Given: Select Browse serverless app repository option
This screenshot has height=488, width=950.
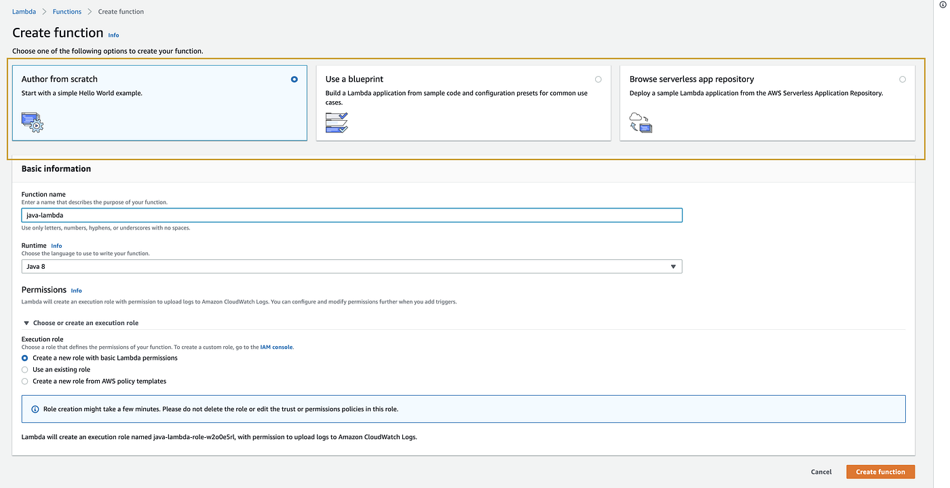Looking at the screenshot, I should tap(902, 79).
